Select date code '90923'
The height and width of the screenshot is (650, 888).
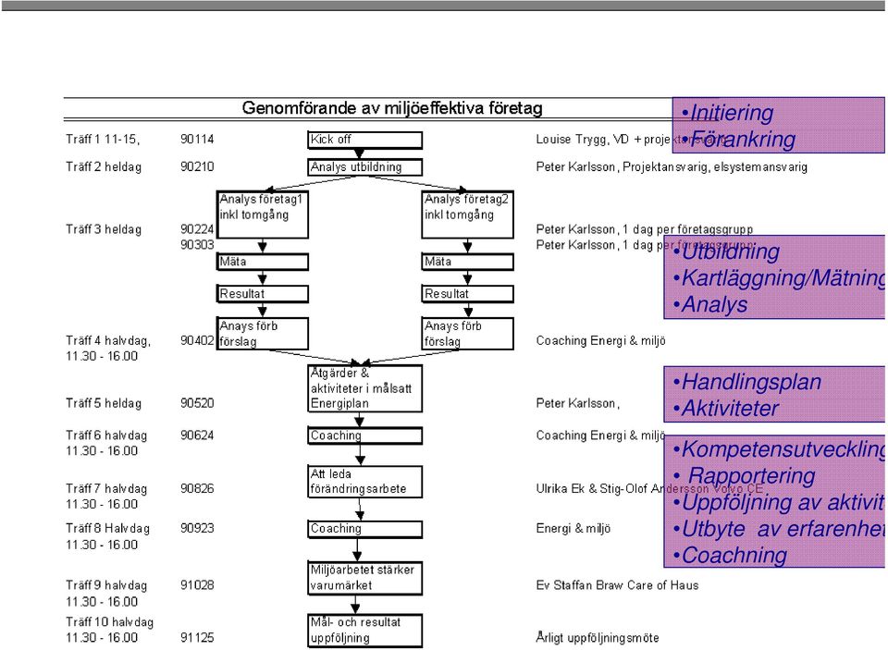[197, 528]
